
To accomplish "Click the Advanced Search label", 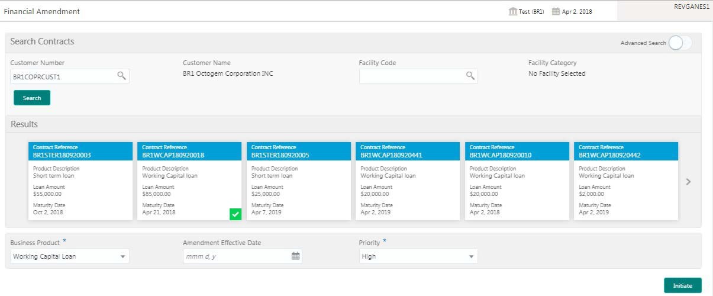I will (643, 43).
